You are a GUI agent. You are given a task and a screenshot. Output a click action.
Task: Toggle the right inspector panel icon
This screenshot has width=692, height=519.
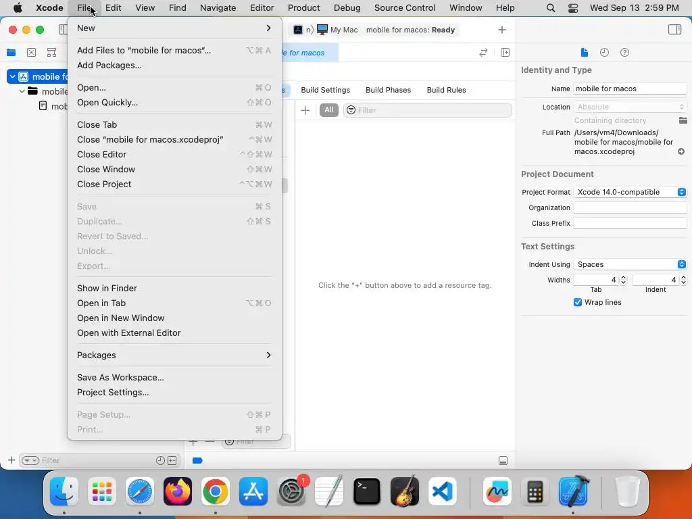(x=674, y=30)
